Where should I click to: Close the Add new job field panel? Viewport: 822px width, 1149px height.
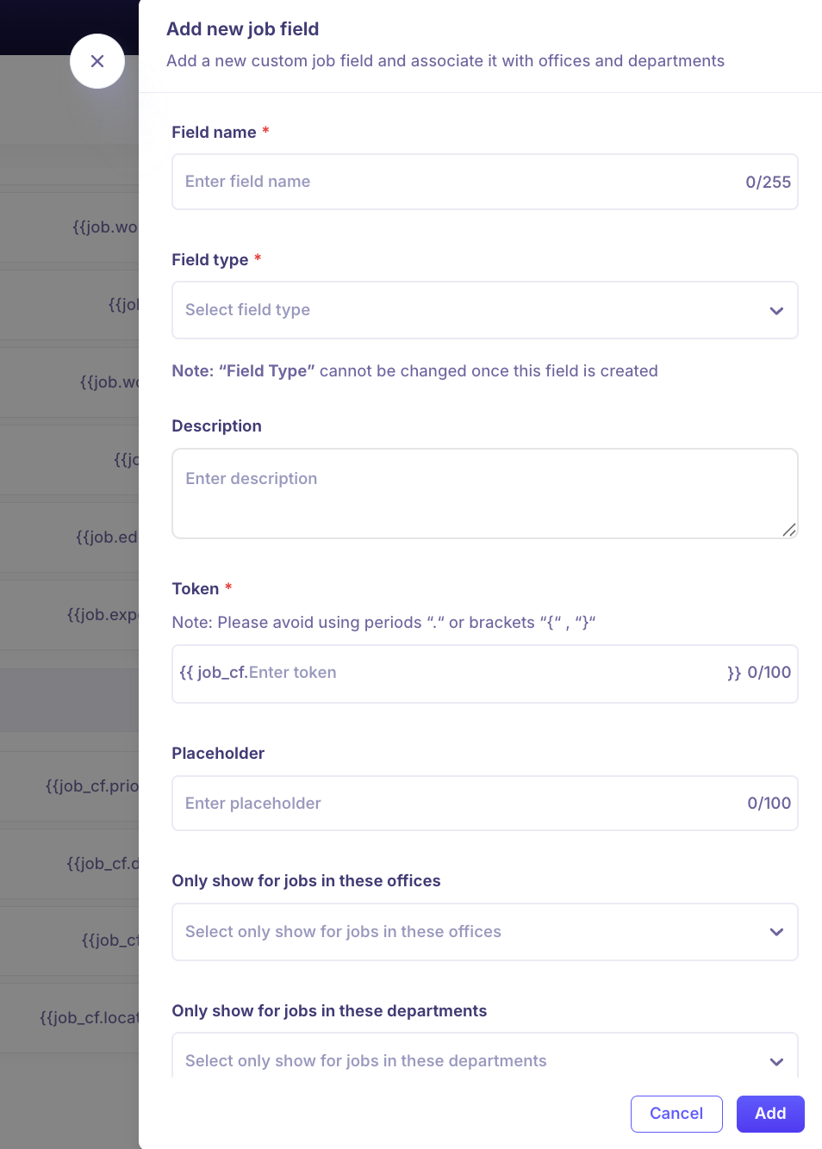pyautogui.click(x=97, y=61)
